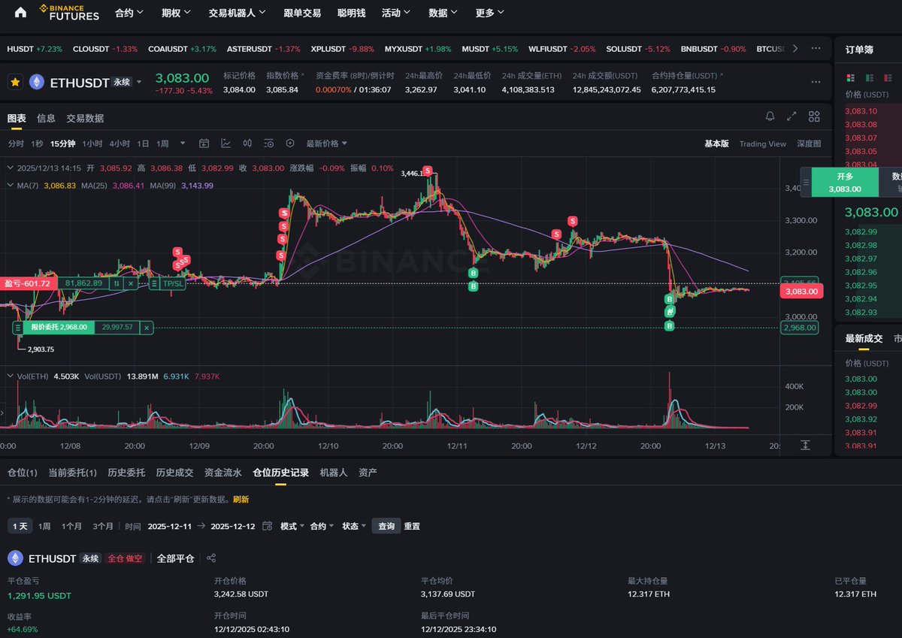Toggle the ETHUSDT favorite star
The height and width of the screenshot is (638, 902).
(15, 83)
